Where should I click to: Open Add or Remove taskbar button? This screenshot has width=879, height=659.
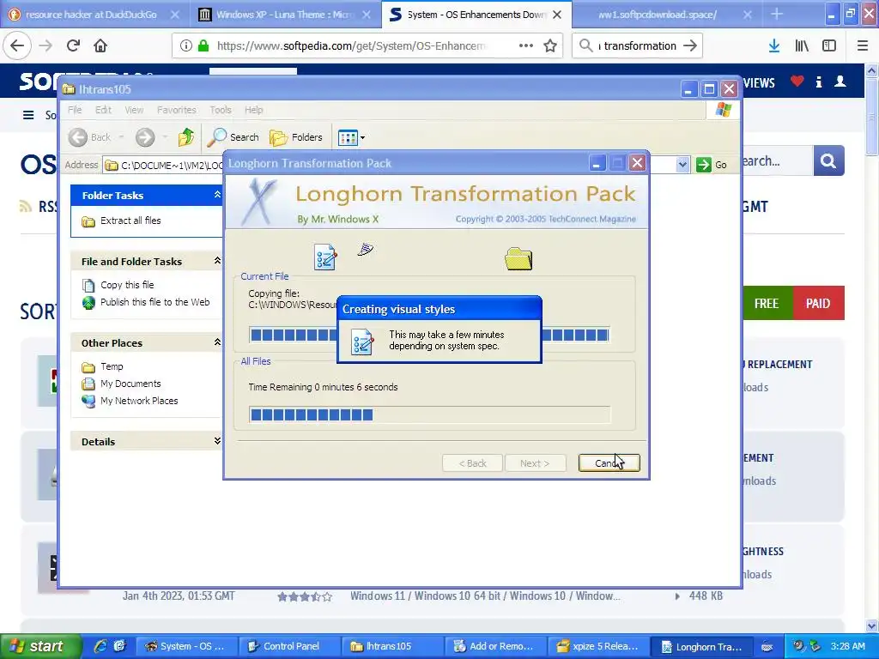[x=495, y=646]
